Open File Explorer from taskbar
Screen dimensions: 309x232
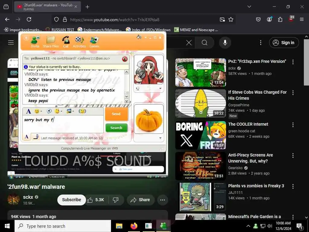point(119,226)
